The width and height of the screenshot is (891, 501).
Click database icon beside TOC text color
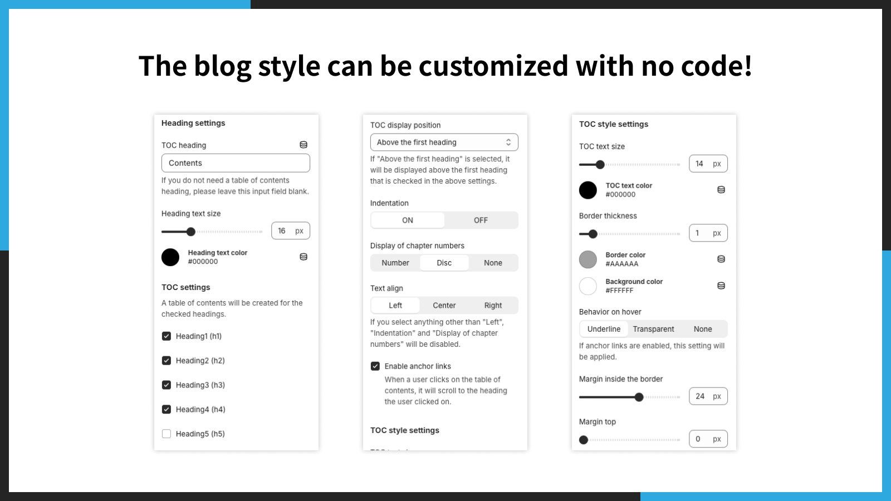(721, 190)
